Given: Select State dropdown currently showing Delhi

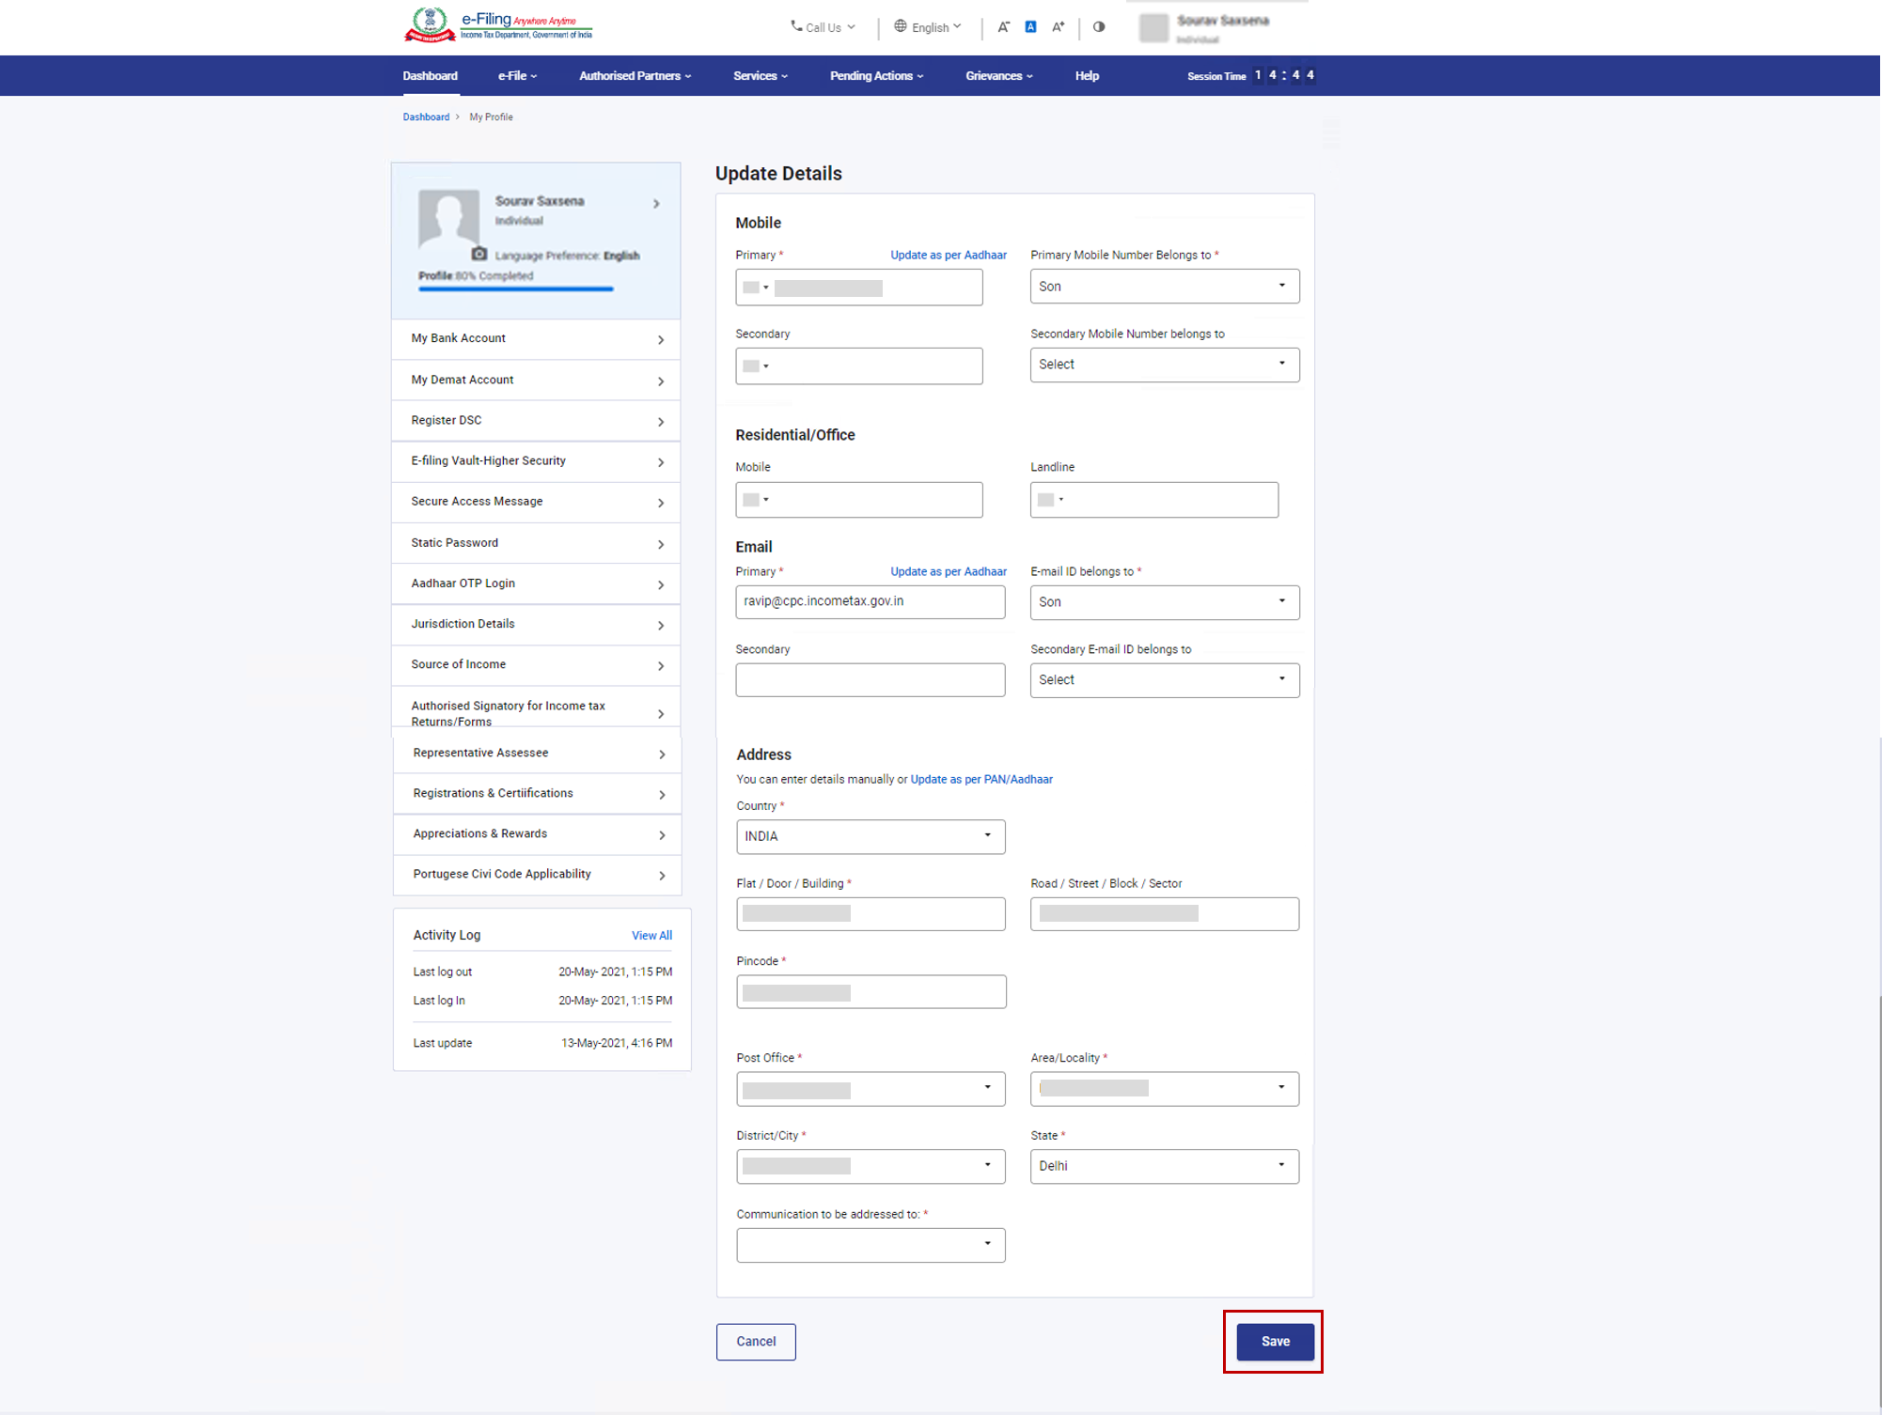Looking at the screenshot, I should 1163,1165.
